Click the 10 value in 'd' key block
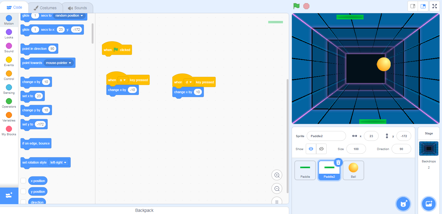442x214 pixels. pos(198,92)
